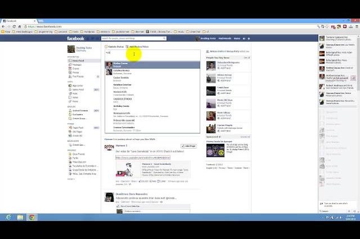This screenshot has height=239, width=360.
Task: Open Photos in the left sidebar
Action: [x=75, y=73]
